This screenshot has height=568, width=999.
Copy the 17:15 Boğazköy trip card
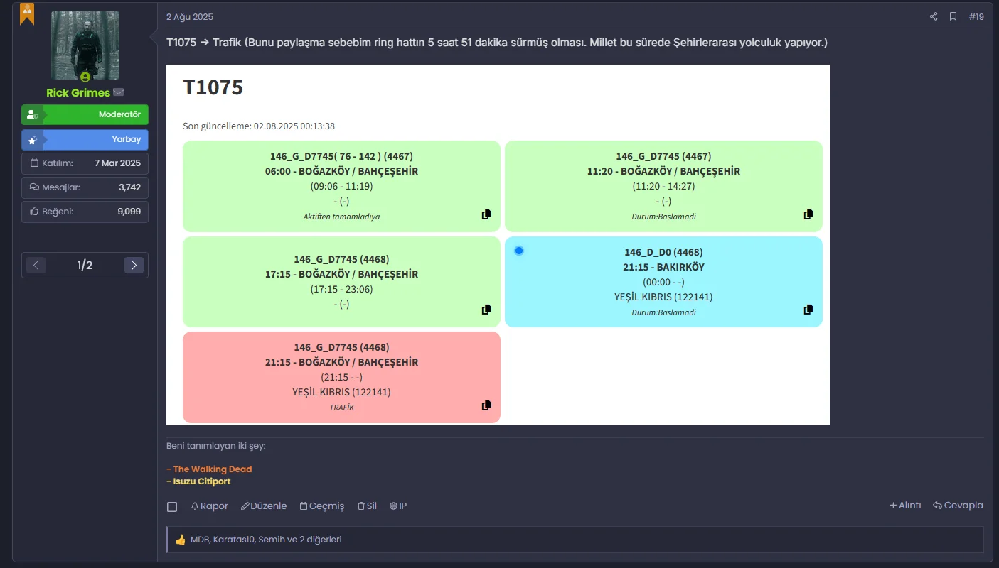coord(486,310)
